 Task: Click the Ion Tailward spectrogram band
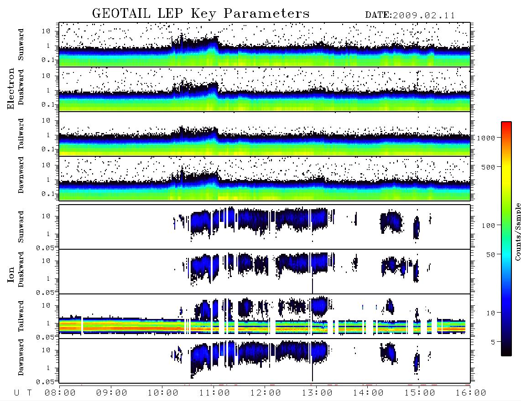262,326
